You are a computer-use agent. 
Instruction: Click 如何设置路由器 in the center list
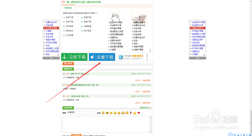coord(116,34)
